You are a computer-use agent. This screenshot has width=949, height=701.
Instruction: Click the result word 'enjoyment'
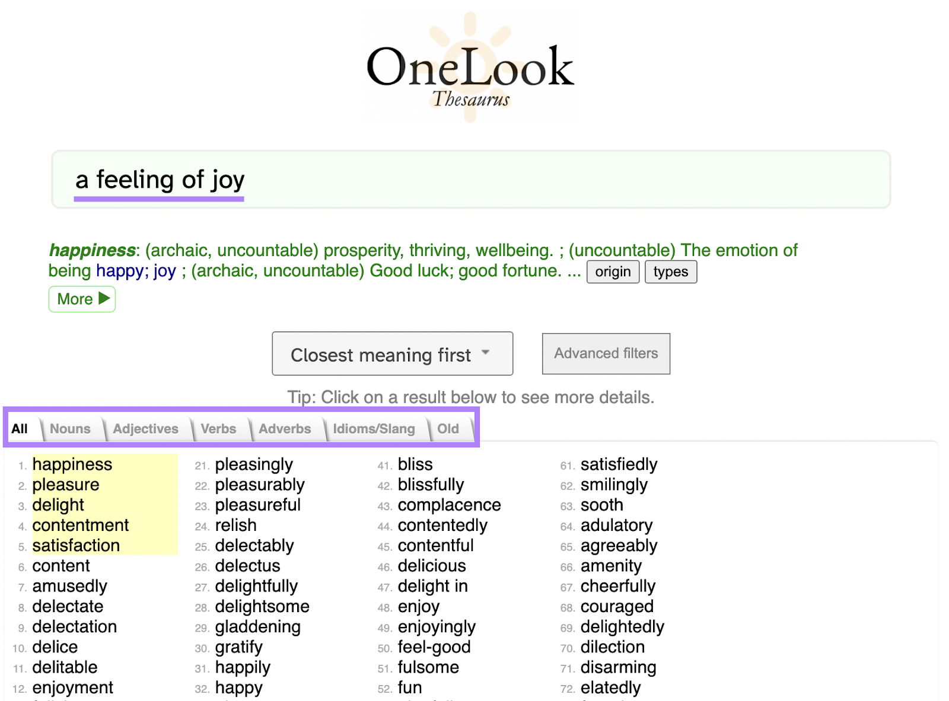point(73,687)
